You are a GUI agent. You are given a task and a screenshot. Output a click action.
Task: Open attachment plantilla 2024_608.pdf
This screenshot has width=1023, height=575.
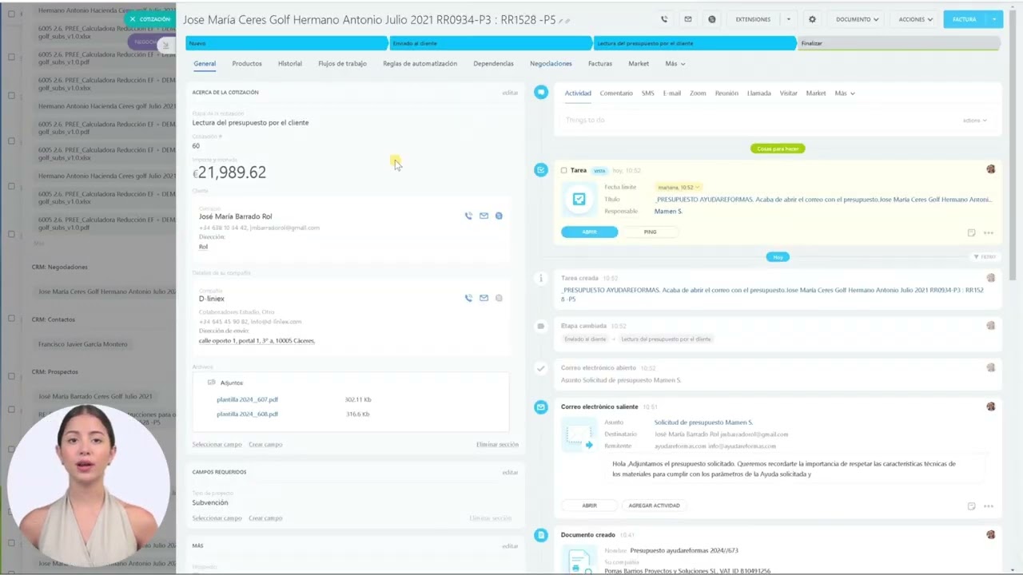pyautogui.click(x=247, y=414)
